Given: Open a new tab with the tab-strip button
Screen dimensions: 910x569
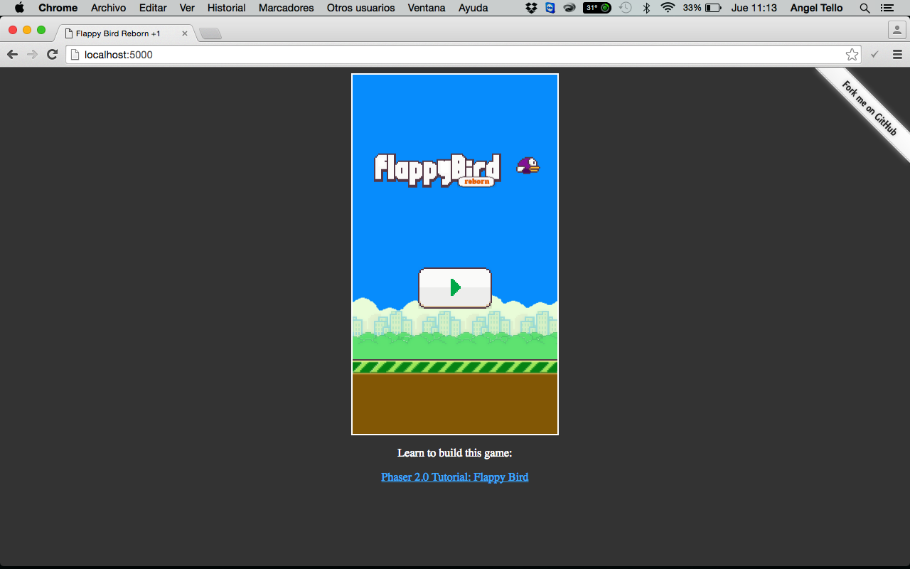Looking at the screenshot, I should 210,33.
